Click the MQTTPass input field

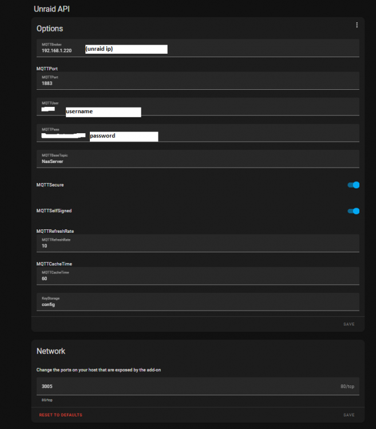[198, 133]
